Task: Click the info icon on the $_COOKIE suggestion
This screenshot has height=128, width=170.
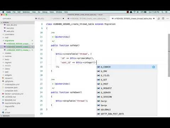Action: point(154,67)
